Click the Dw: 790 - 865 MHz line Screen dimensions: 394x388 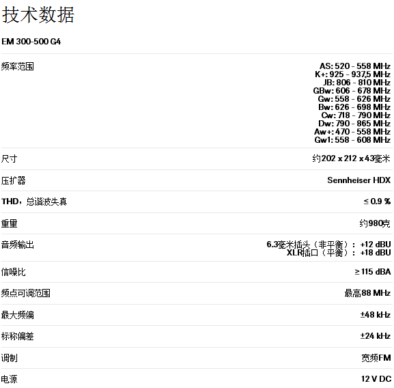[354, 124]
